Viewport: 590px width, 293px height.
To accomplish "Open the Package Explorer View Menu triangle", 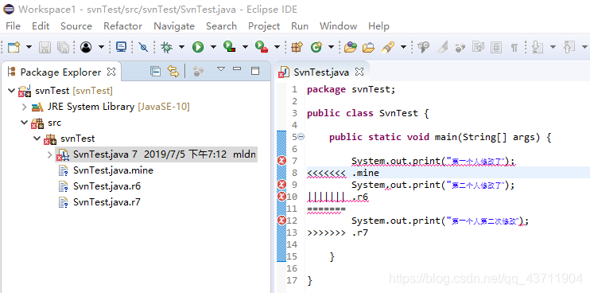I will pyautogui.click(x=221, y=69).
